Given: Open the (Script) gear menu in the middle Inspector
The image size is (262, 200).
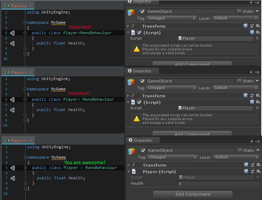Looking at the screenshot, I should (x=258, y=102).
